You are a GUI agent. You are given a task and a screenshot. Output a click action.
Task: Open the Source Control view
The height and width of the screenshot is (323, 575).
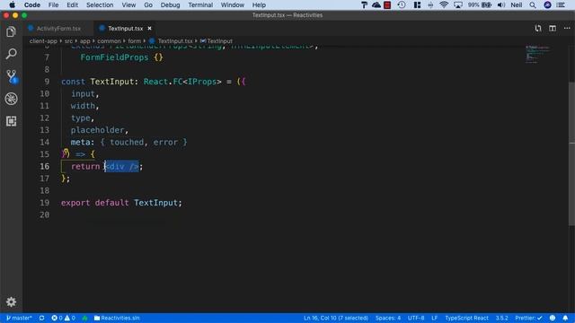pos(12,76)
